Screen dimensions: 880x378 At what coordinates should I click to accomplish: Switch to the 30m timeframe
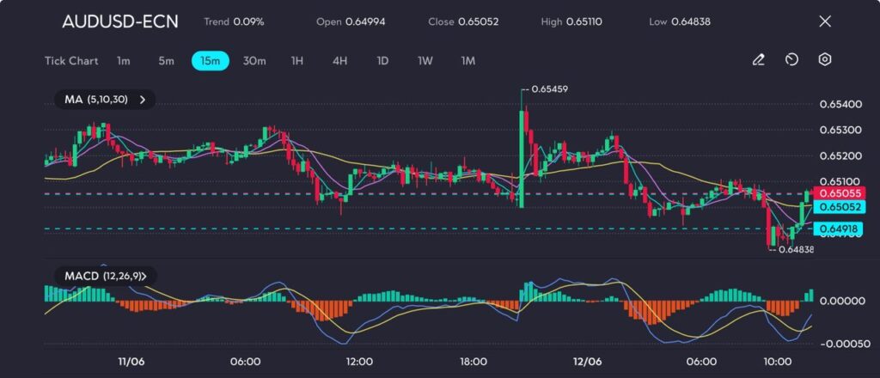[x=254, y=61]
